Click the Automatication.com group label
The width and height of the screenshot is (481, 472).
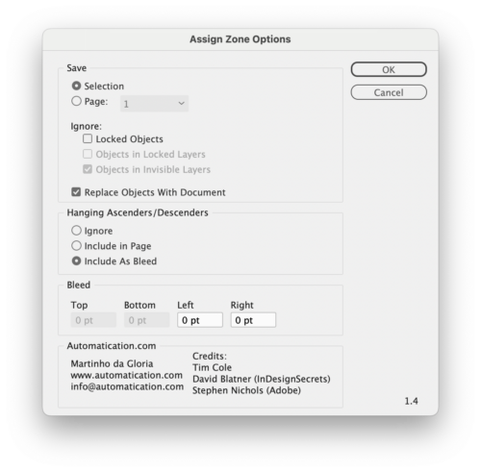tap(112, 346)
